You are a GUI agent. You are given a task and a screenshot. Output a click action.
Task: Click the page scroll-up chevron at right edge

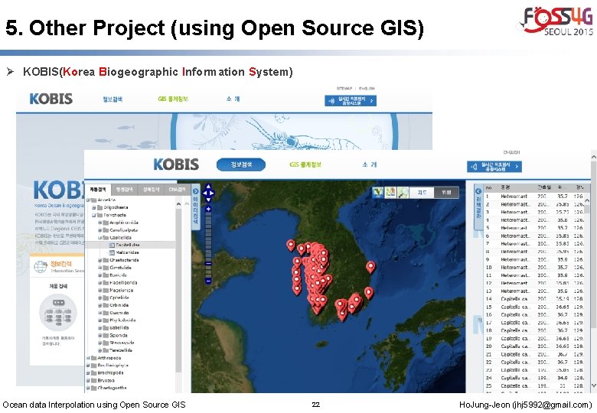[594, 157]
